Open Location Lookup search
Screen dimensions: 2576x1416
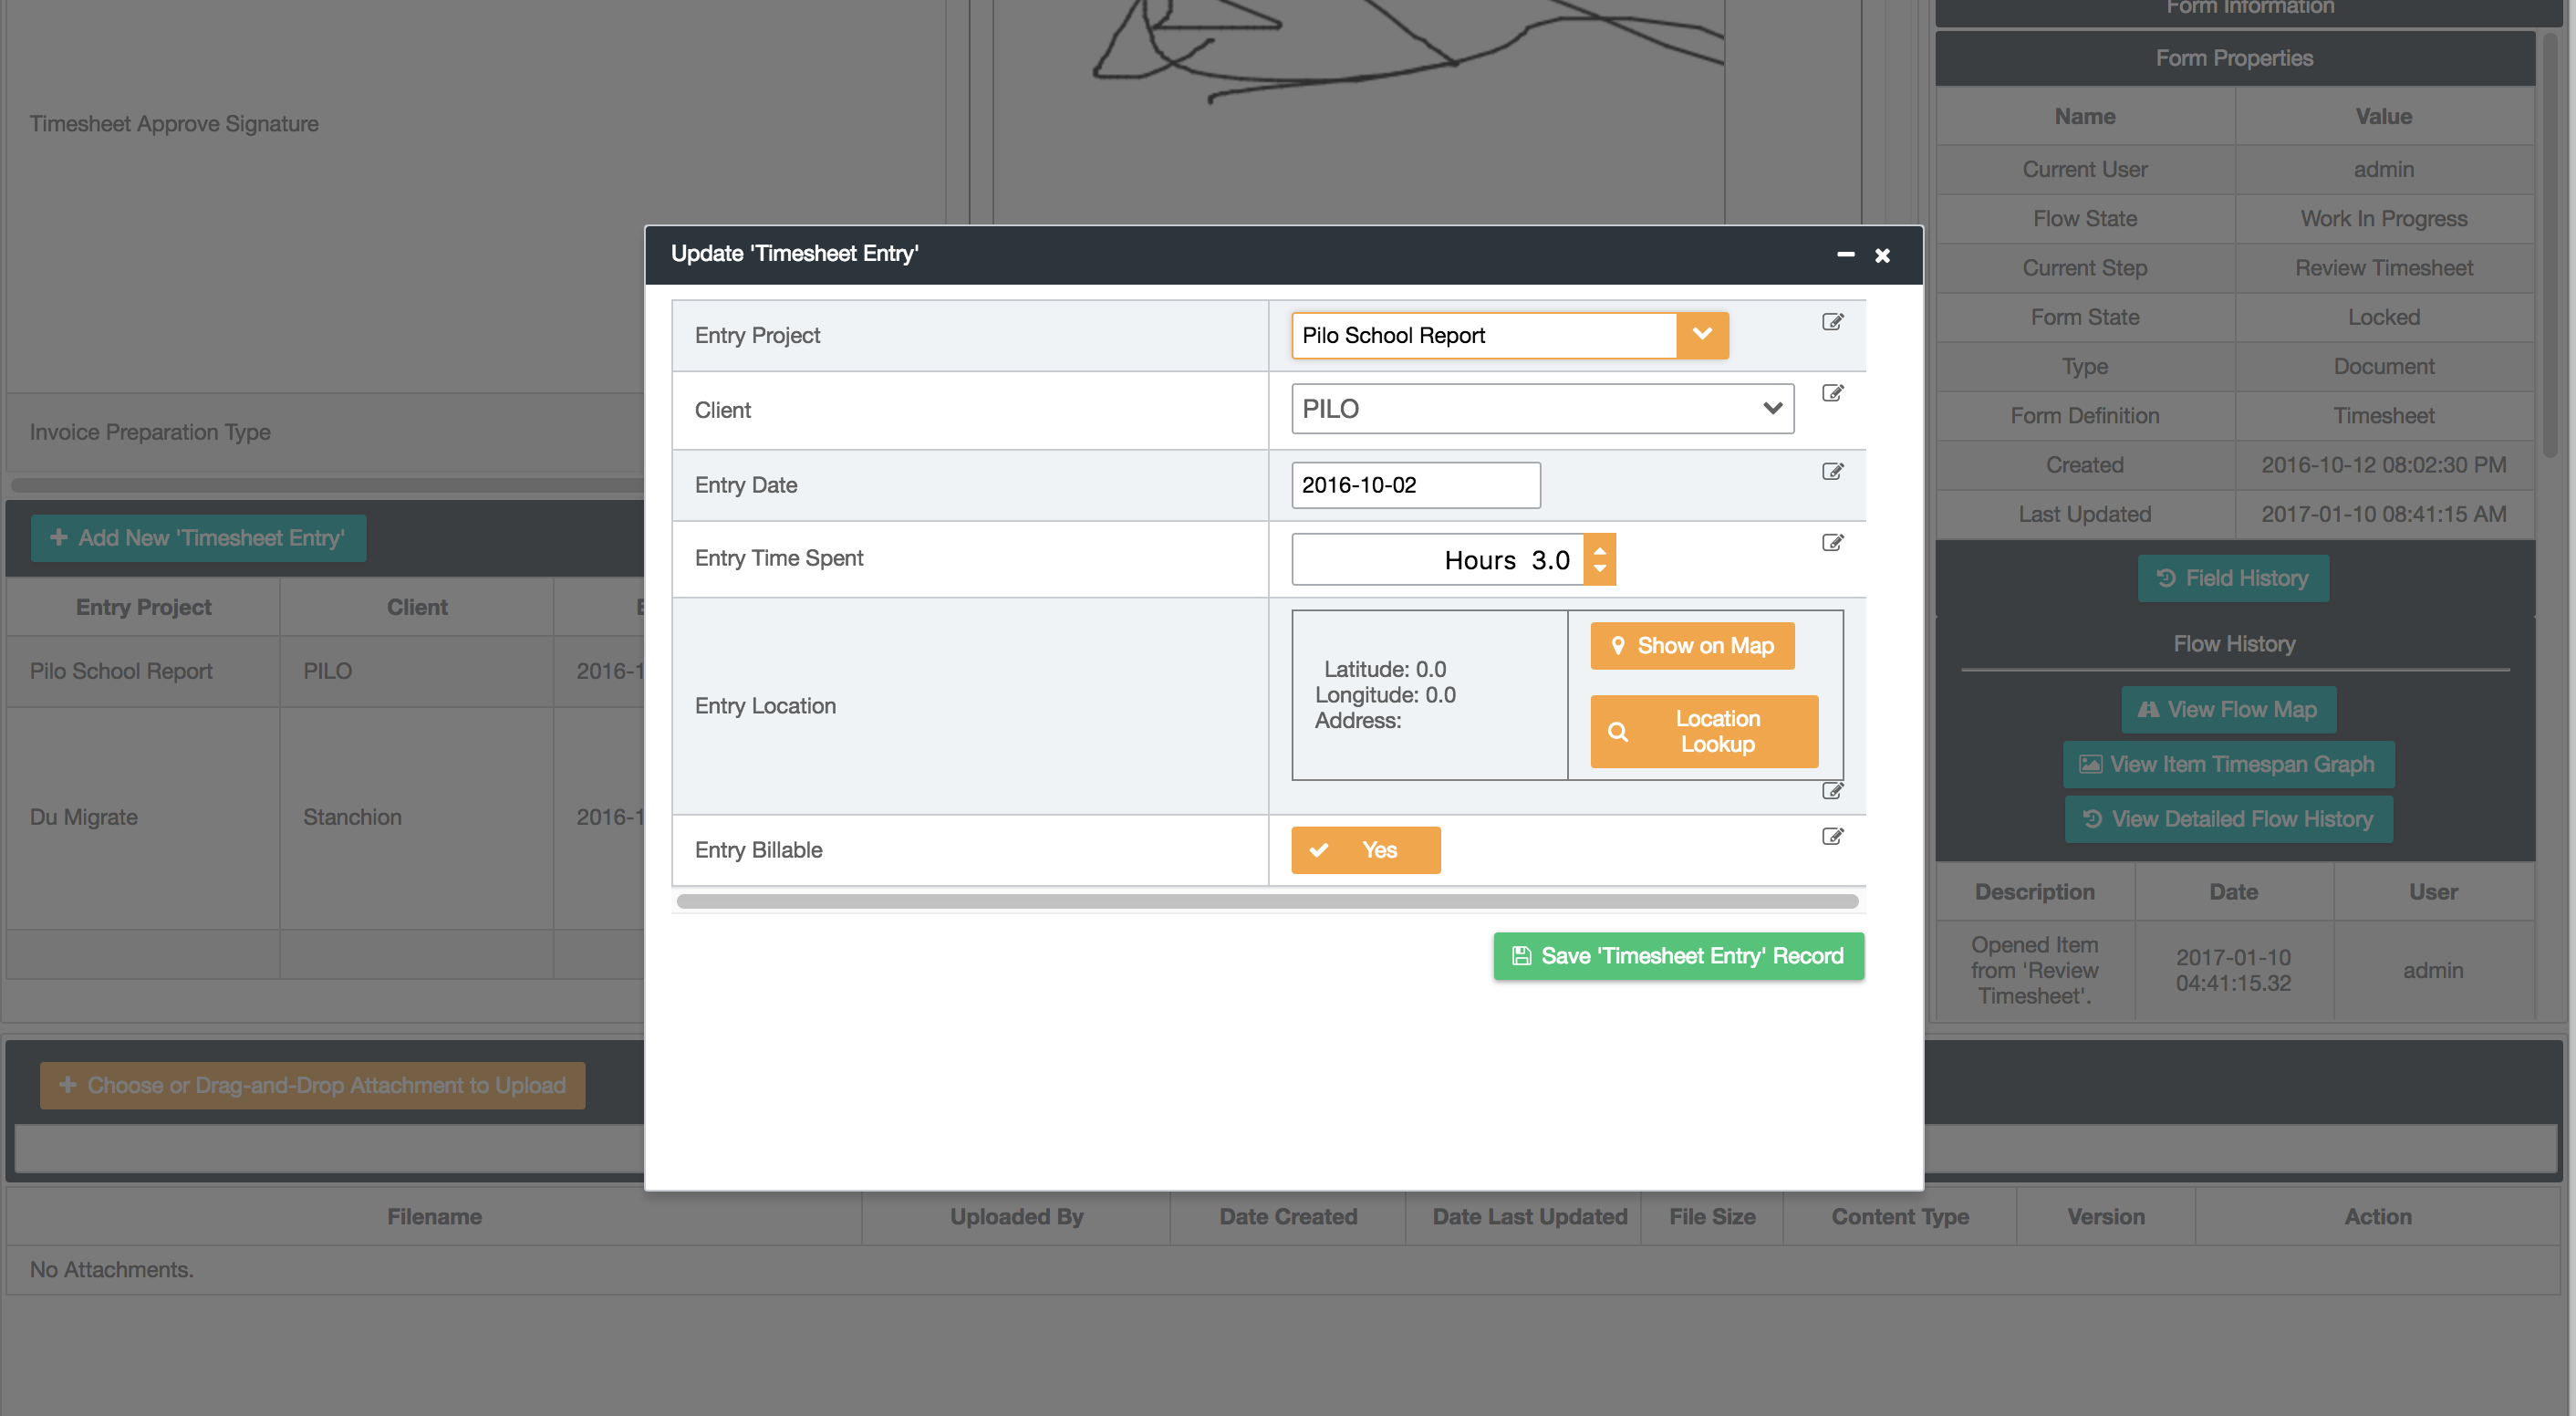[1703, 731]
